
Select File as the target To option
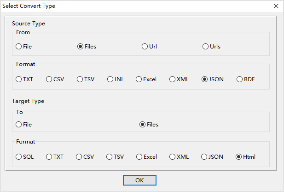tap(19, 124)
